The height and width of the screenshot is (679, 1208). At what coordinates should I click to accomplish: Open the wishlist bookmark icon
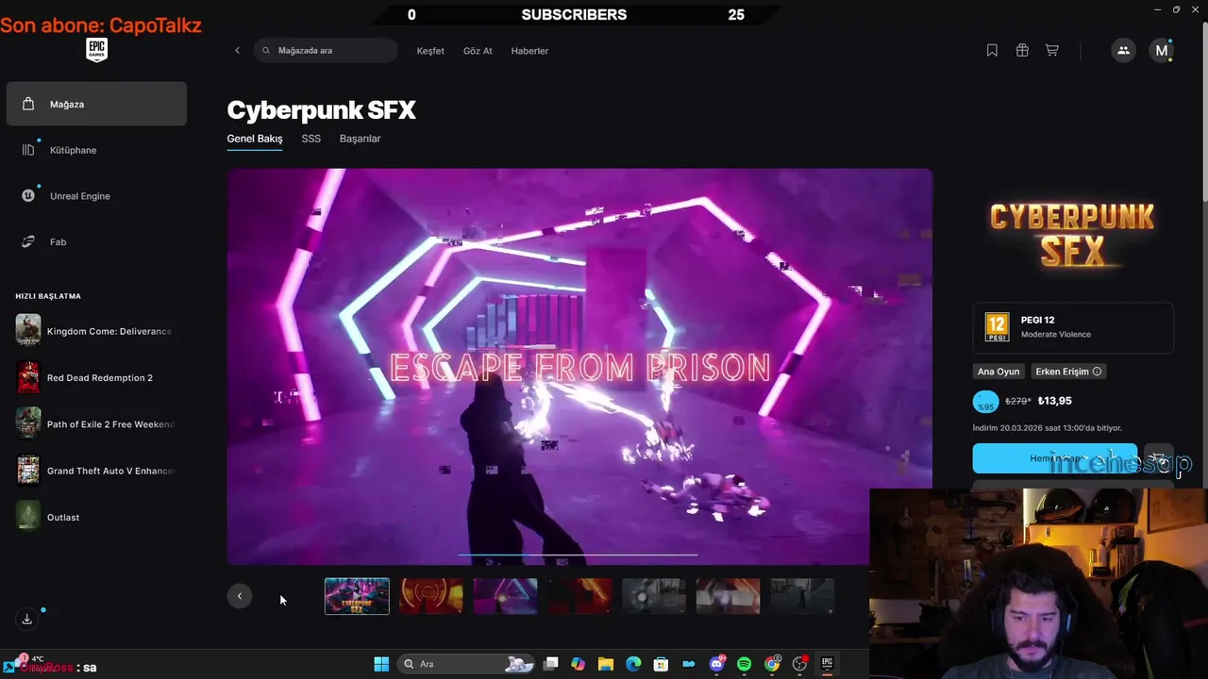[992, 51]
